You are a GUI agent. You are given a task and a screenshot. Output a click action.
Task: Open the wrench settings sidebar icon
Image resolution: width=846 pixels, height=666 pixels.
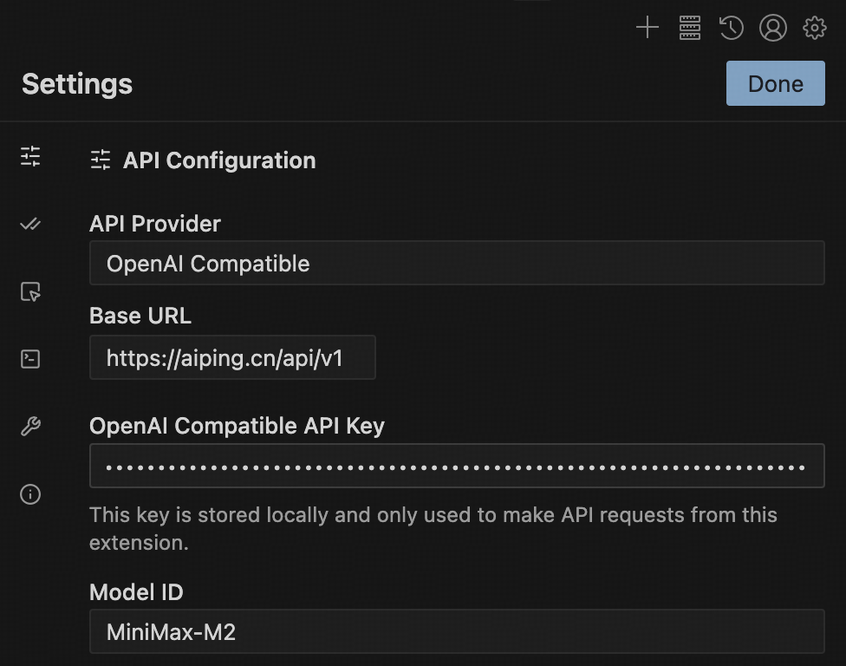pos(30,427)
